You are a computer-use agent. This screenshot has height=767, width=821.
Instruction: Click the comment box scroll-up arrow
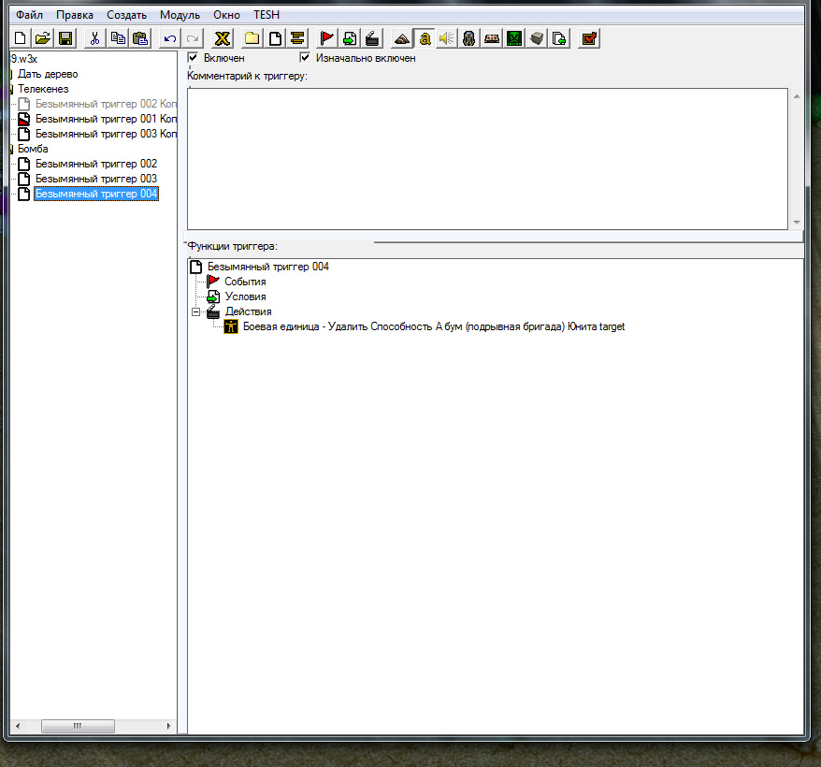pos(797,96)
